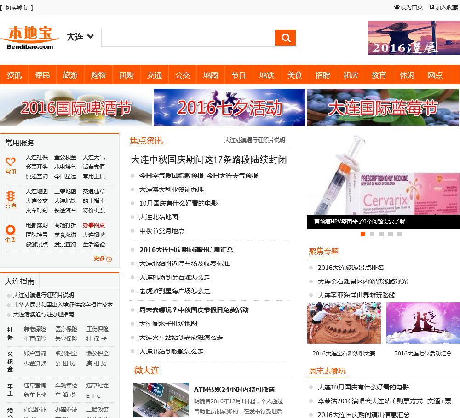460x418 pixels.
Task: Click the 加入收藏 bookmark icon
Action: point(432,7)
